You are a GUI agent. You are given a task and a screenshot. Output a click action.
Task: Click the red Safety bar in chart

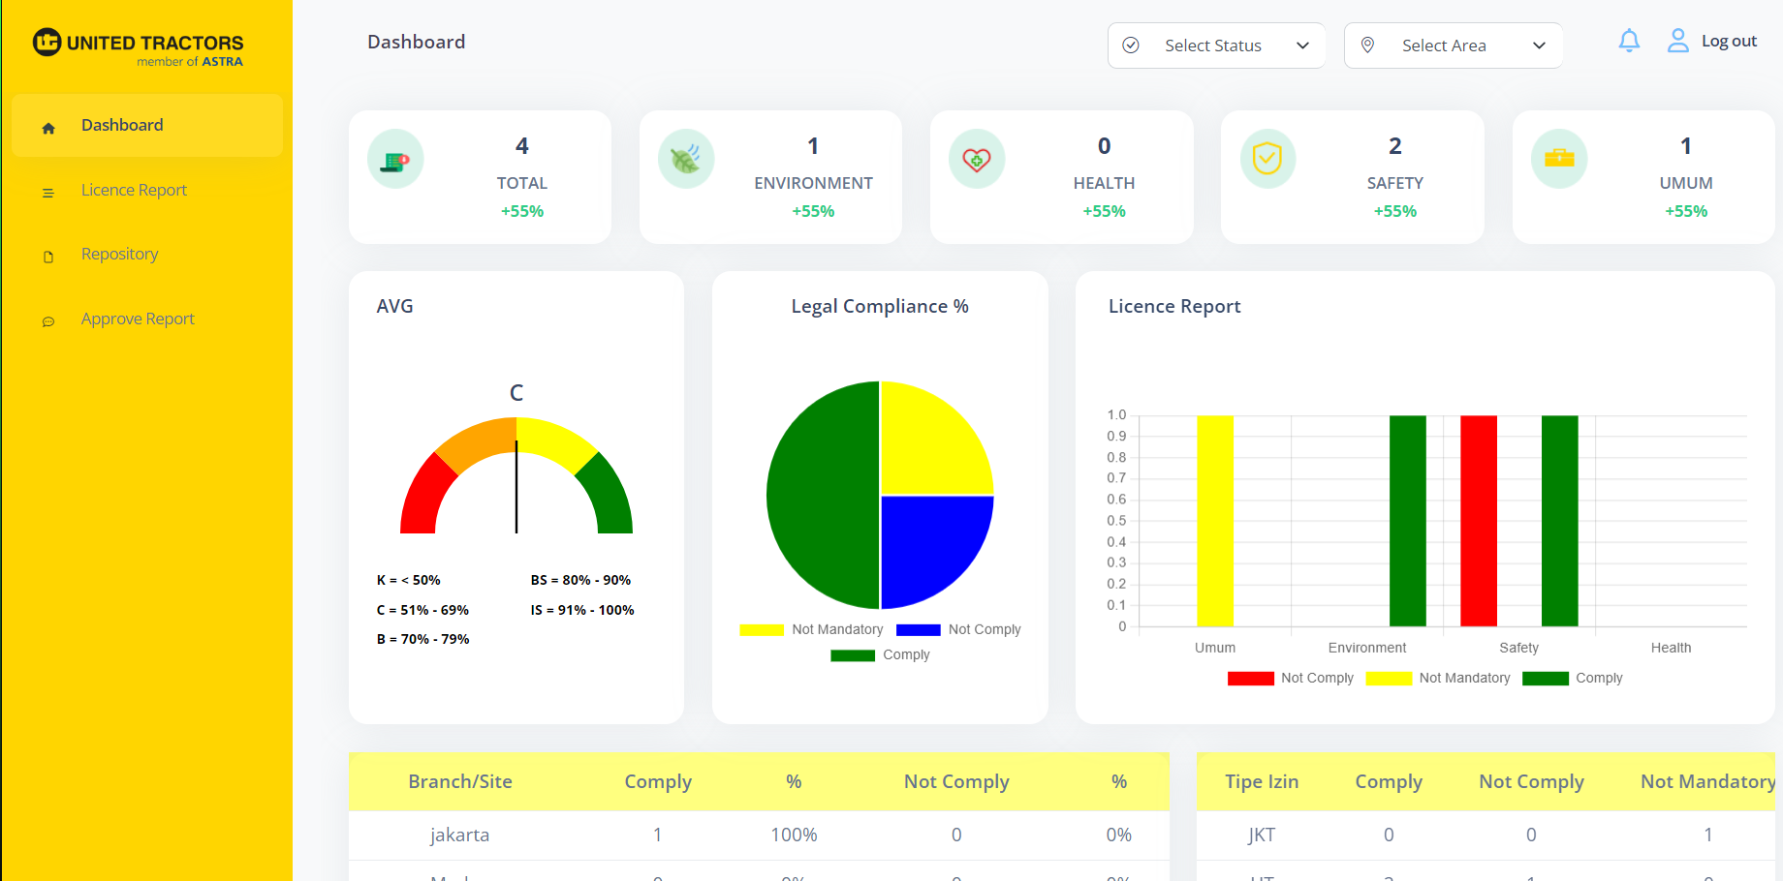point(1479,521)
